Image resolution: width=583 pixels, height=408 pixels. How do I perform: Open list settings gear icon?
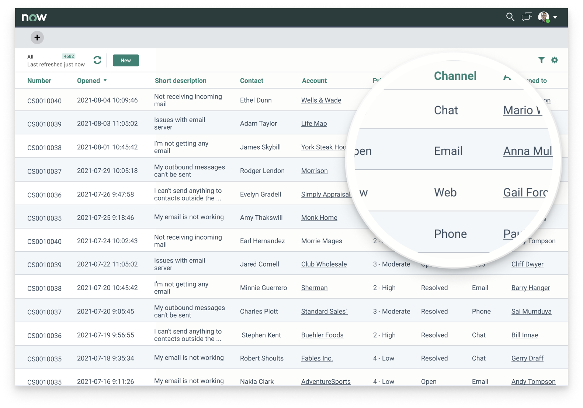(x=555, y=60)
